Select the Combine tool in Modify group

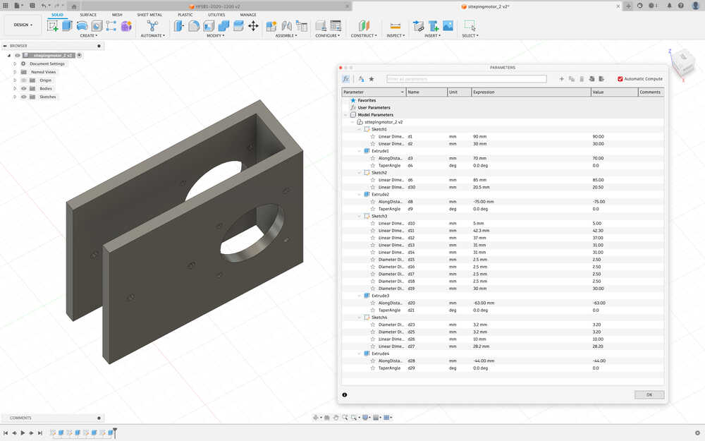pyautogui.click(x=223, y=25)
